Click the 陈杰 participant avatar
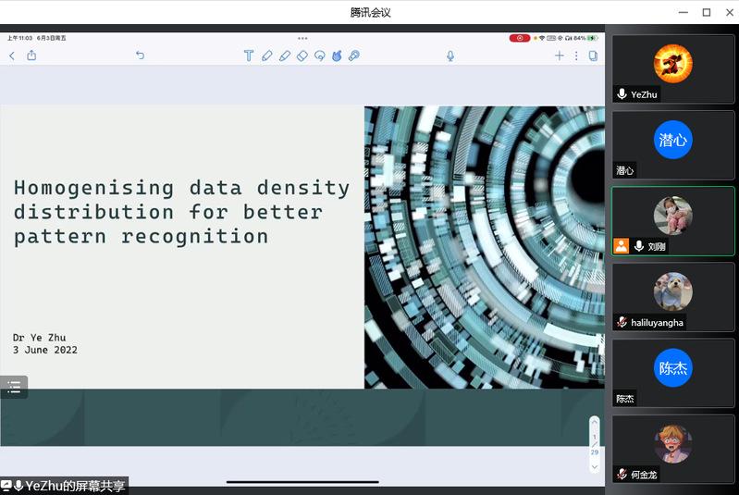739x495 pixels. (x=672, y=368)
